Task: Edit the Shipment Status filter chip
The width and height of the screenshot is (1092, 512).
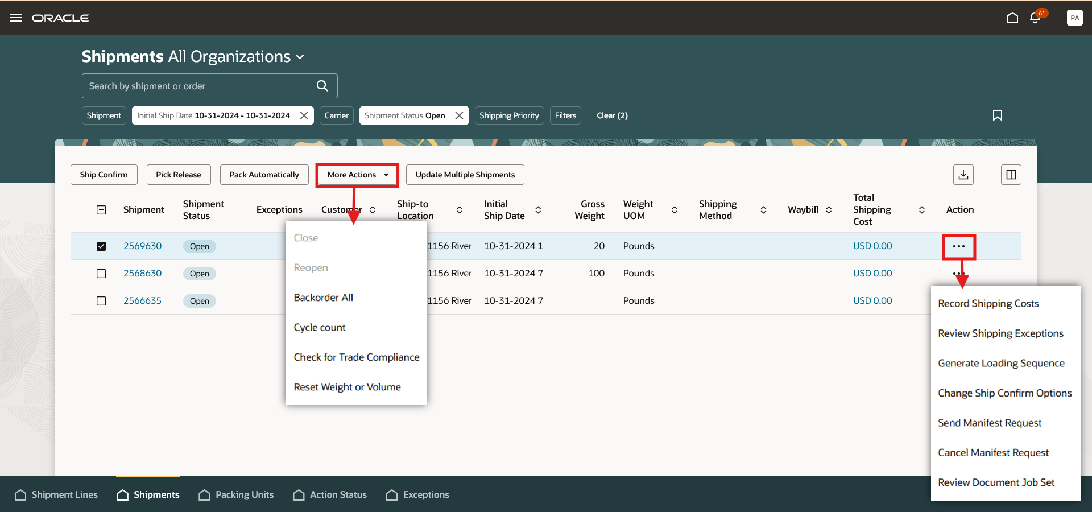Action: 404,115
